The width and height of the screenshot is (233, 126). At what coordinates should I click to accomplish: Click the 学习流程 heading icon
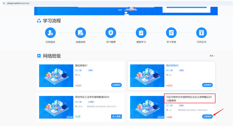pyautogui.click(x=39, y=21)
